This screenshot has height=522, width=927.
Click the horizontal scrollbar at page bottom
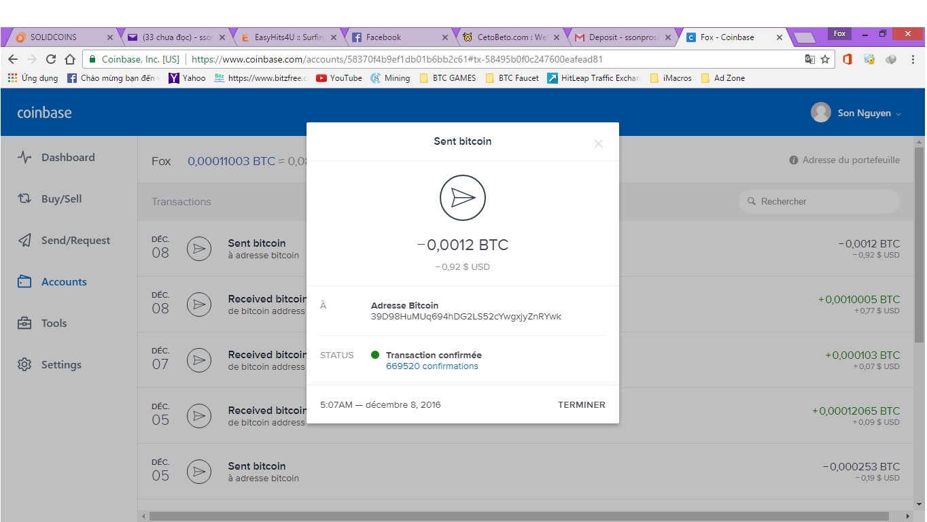519,517
